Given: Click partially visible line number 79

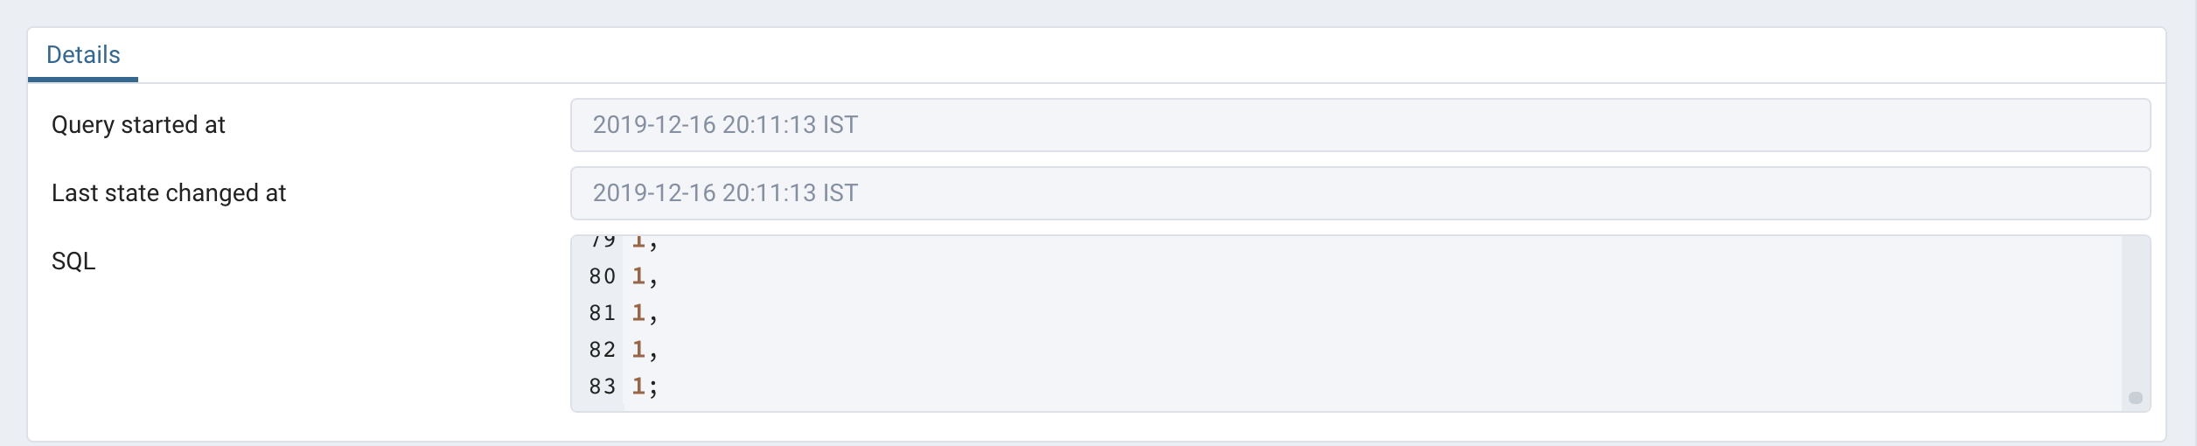Looking at the screenshot, I should pos(602,240).
